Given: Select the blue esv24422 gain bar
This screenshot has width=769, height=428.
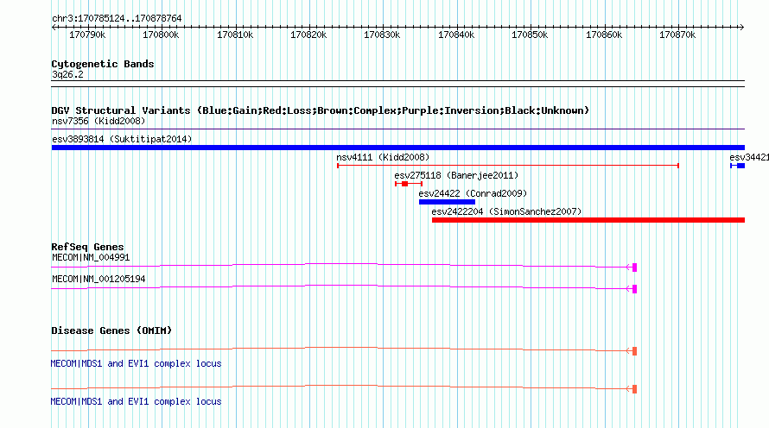Looking at the screenshot, I should click(447, 202).
